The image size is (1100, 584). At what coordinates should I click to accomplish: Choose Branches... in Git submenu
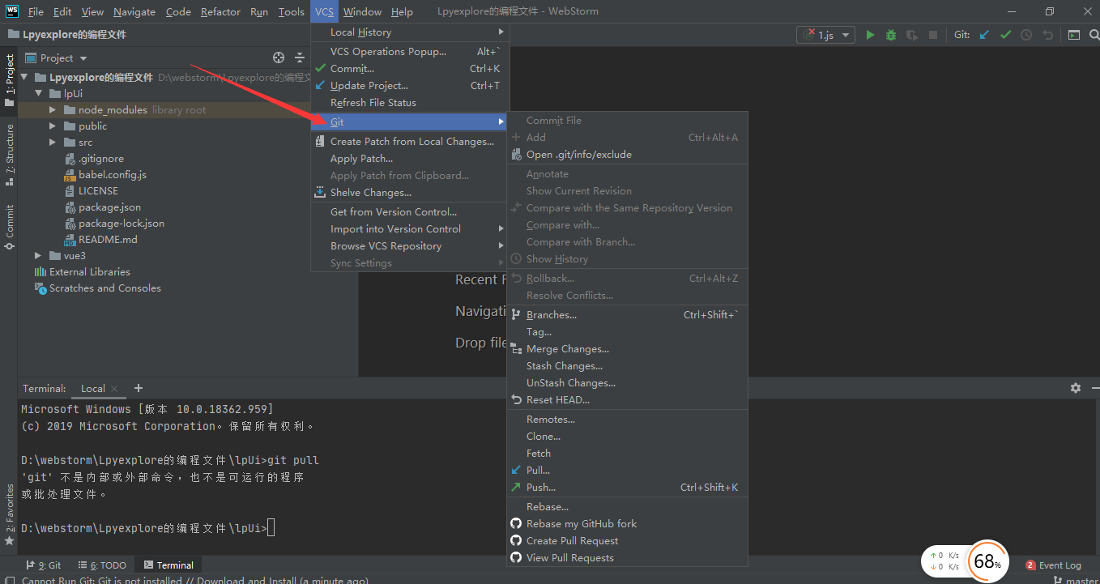click(627, 315)
